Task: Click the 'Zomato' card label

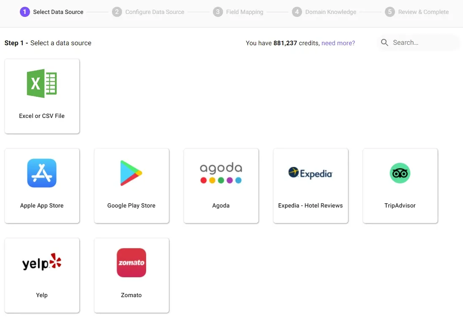Action: pos(131,295)
